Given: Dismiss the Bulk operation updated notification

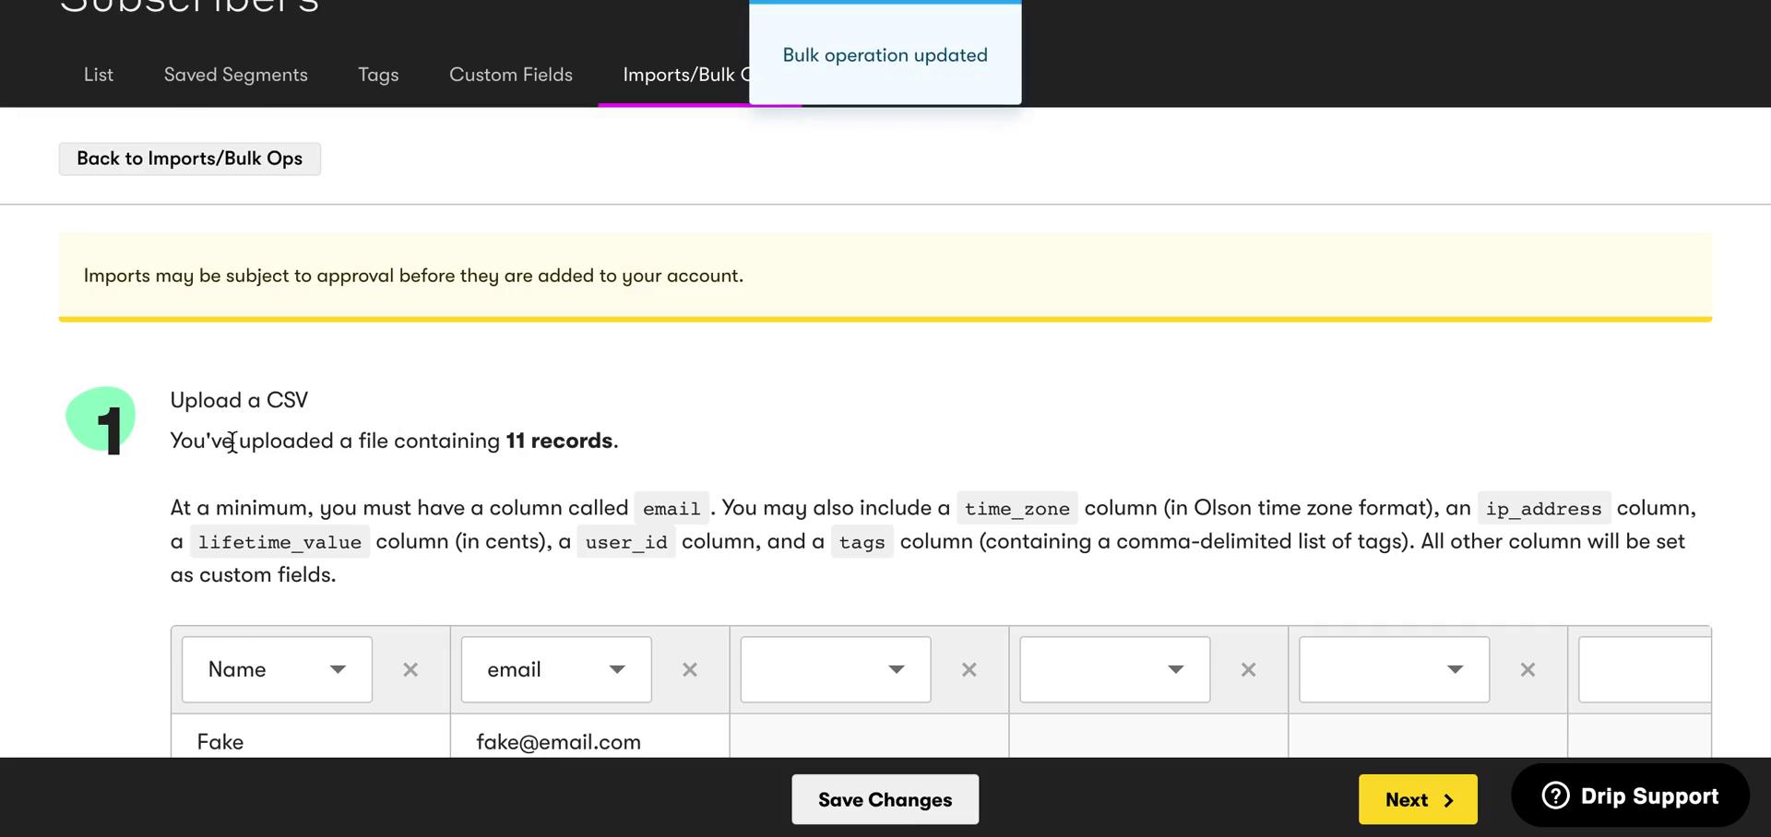Looking at the screenshot, I should [885, 53].
